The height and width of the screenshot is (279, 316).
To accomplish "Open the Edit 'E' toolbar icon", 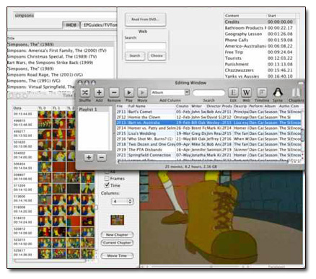I will 233,92.
